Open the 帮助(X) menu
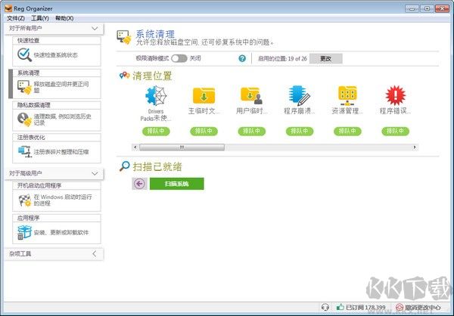The width and height of the screenshot is (454, 316). coord(64,18)
